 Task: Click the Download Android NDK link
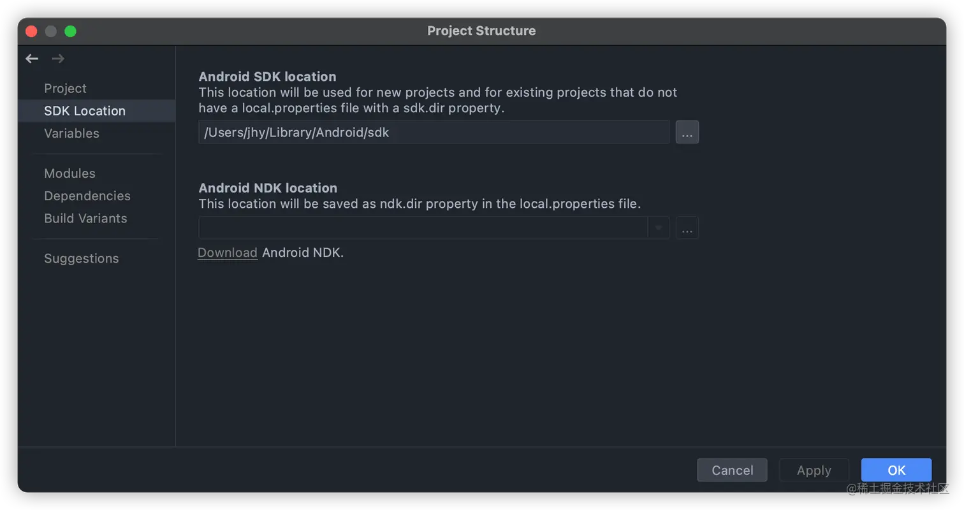(228, 252)
